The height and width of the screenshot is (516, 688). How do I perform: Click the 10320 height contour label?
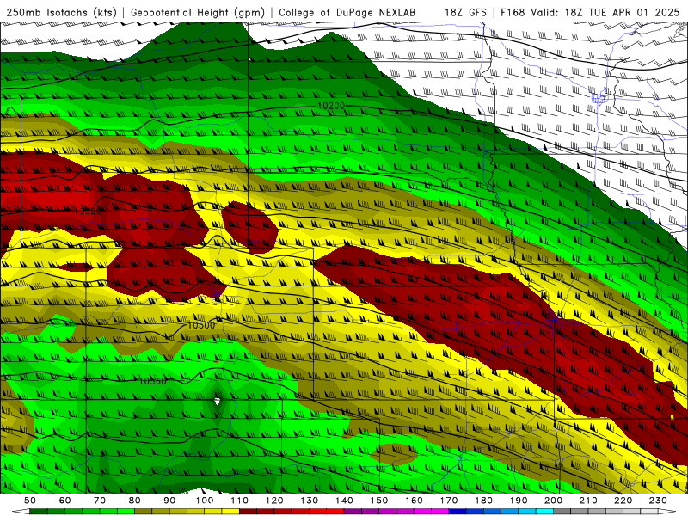click(88, 211)
